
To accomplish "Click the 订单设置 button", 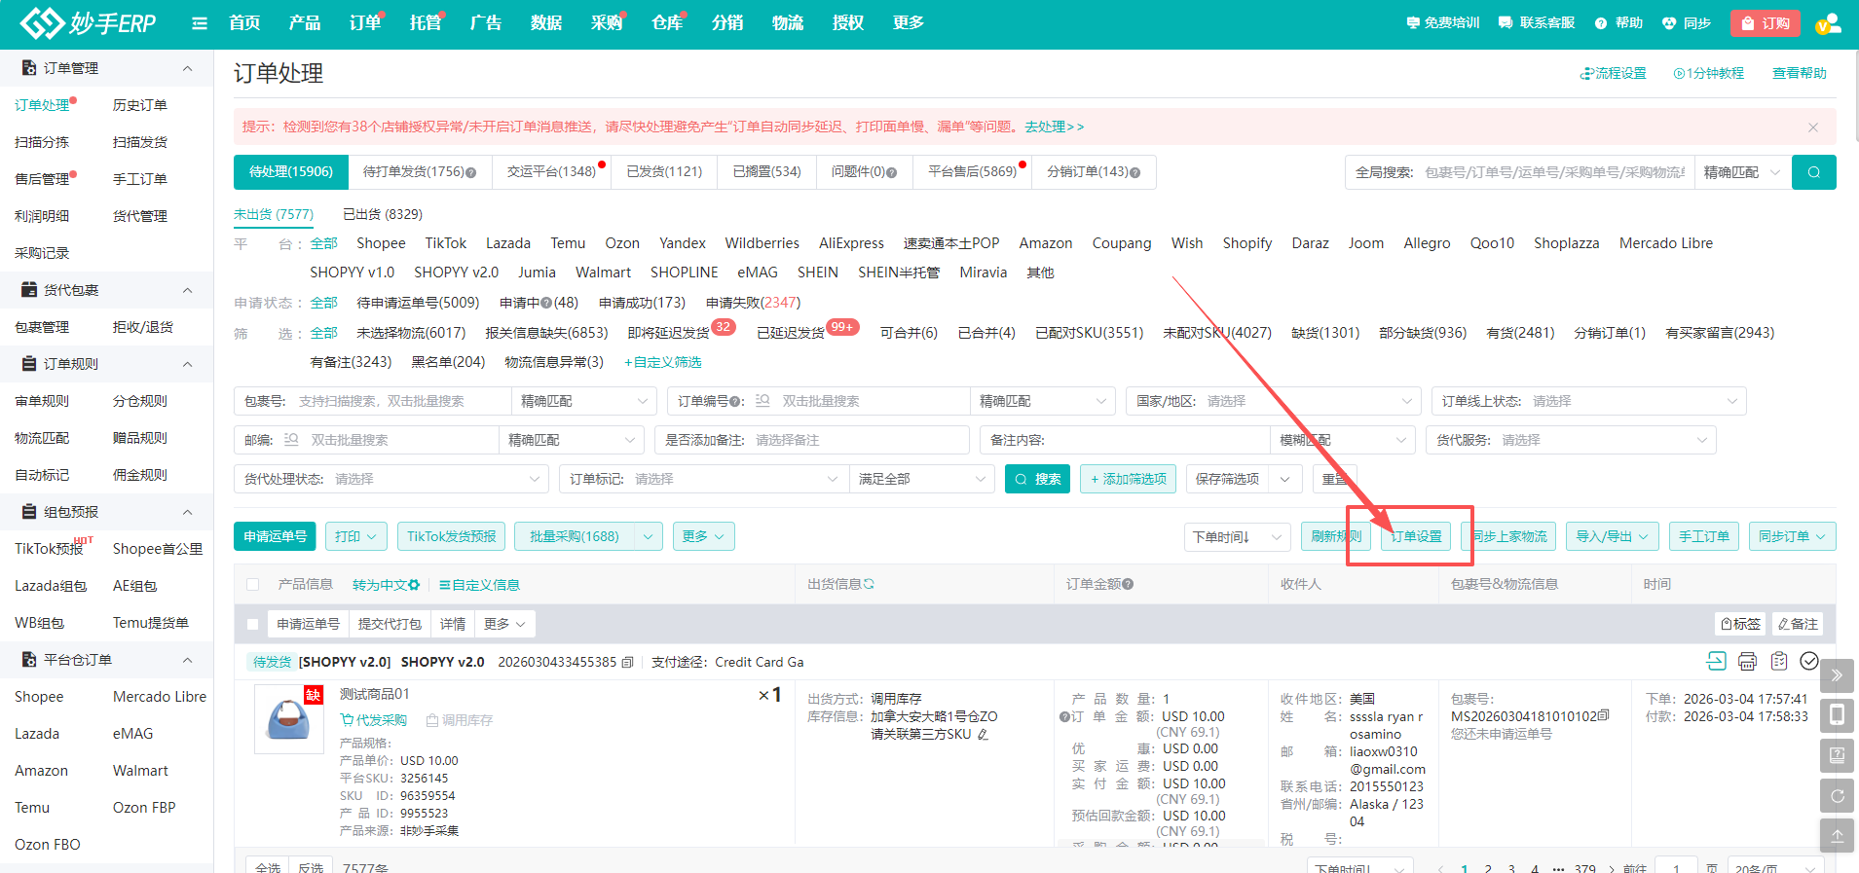I will [x=1416, y=536].
